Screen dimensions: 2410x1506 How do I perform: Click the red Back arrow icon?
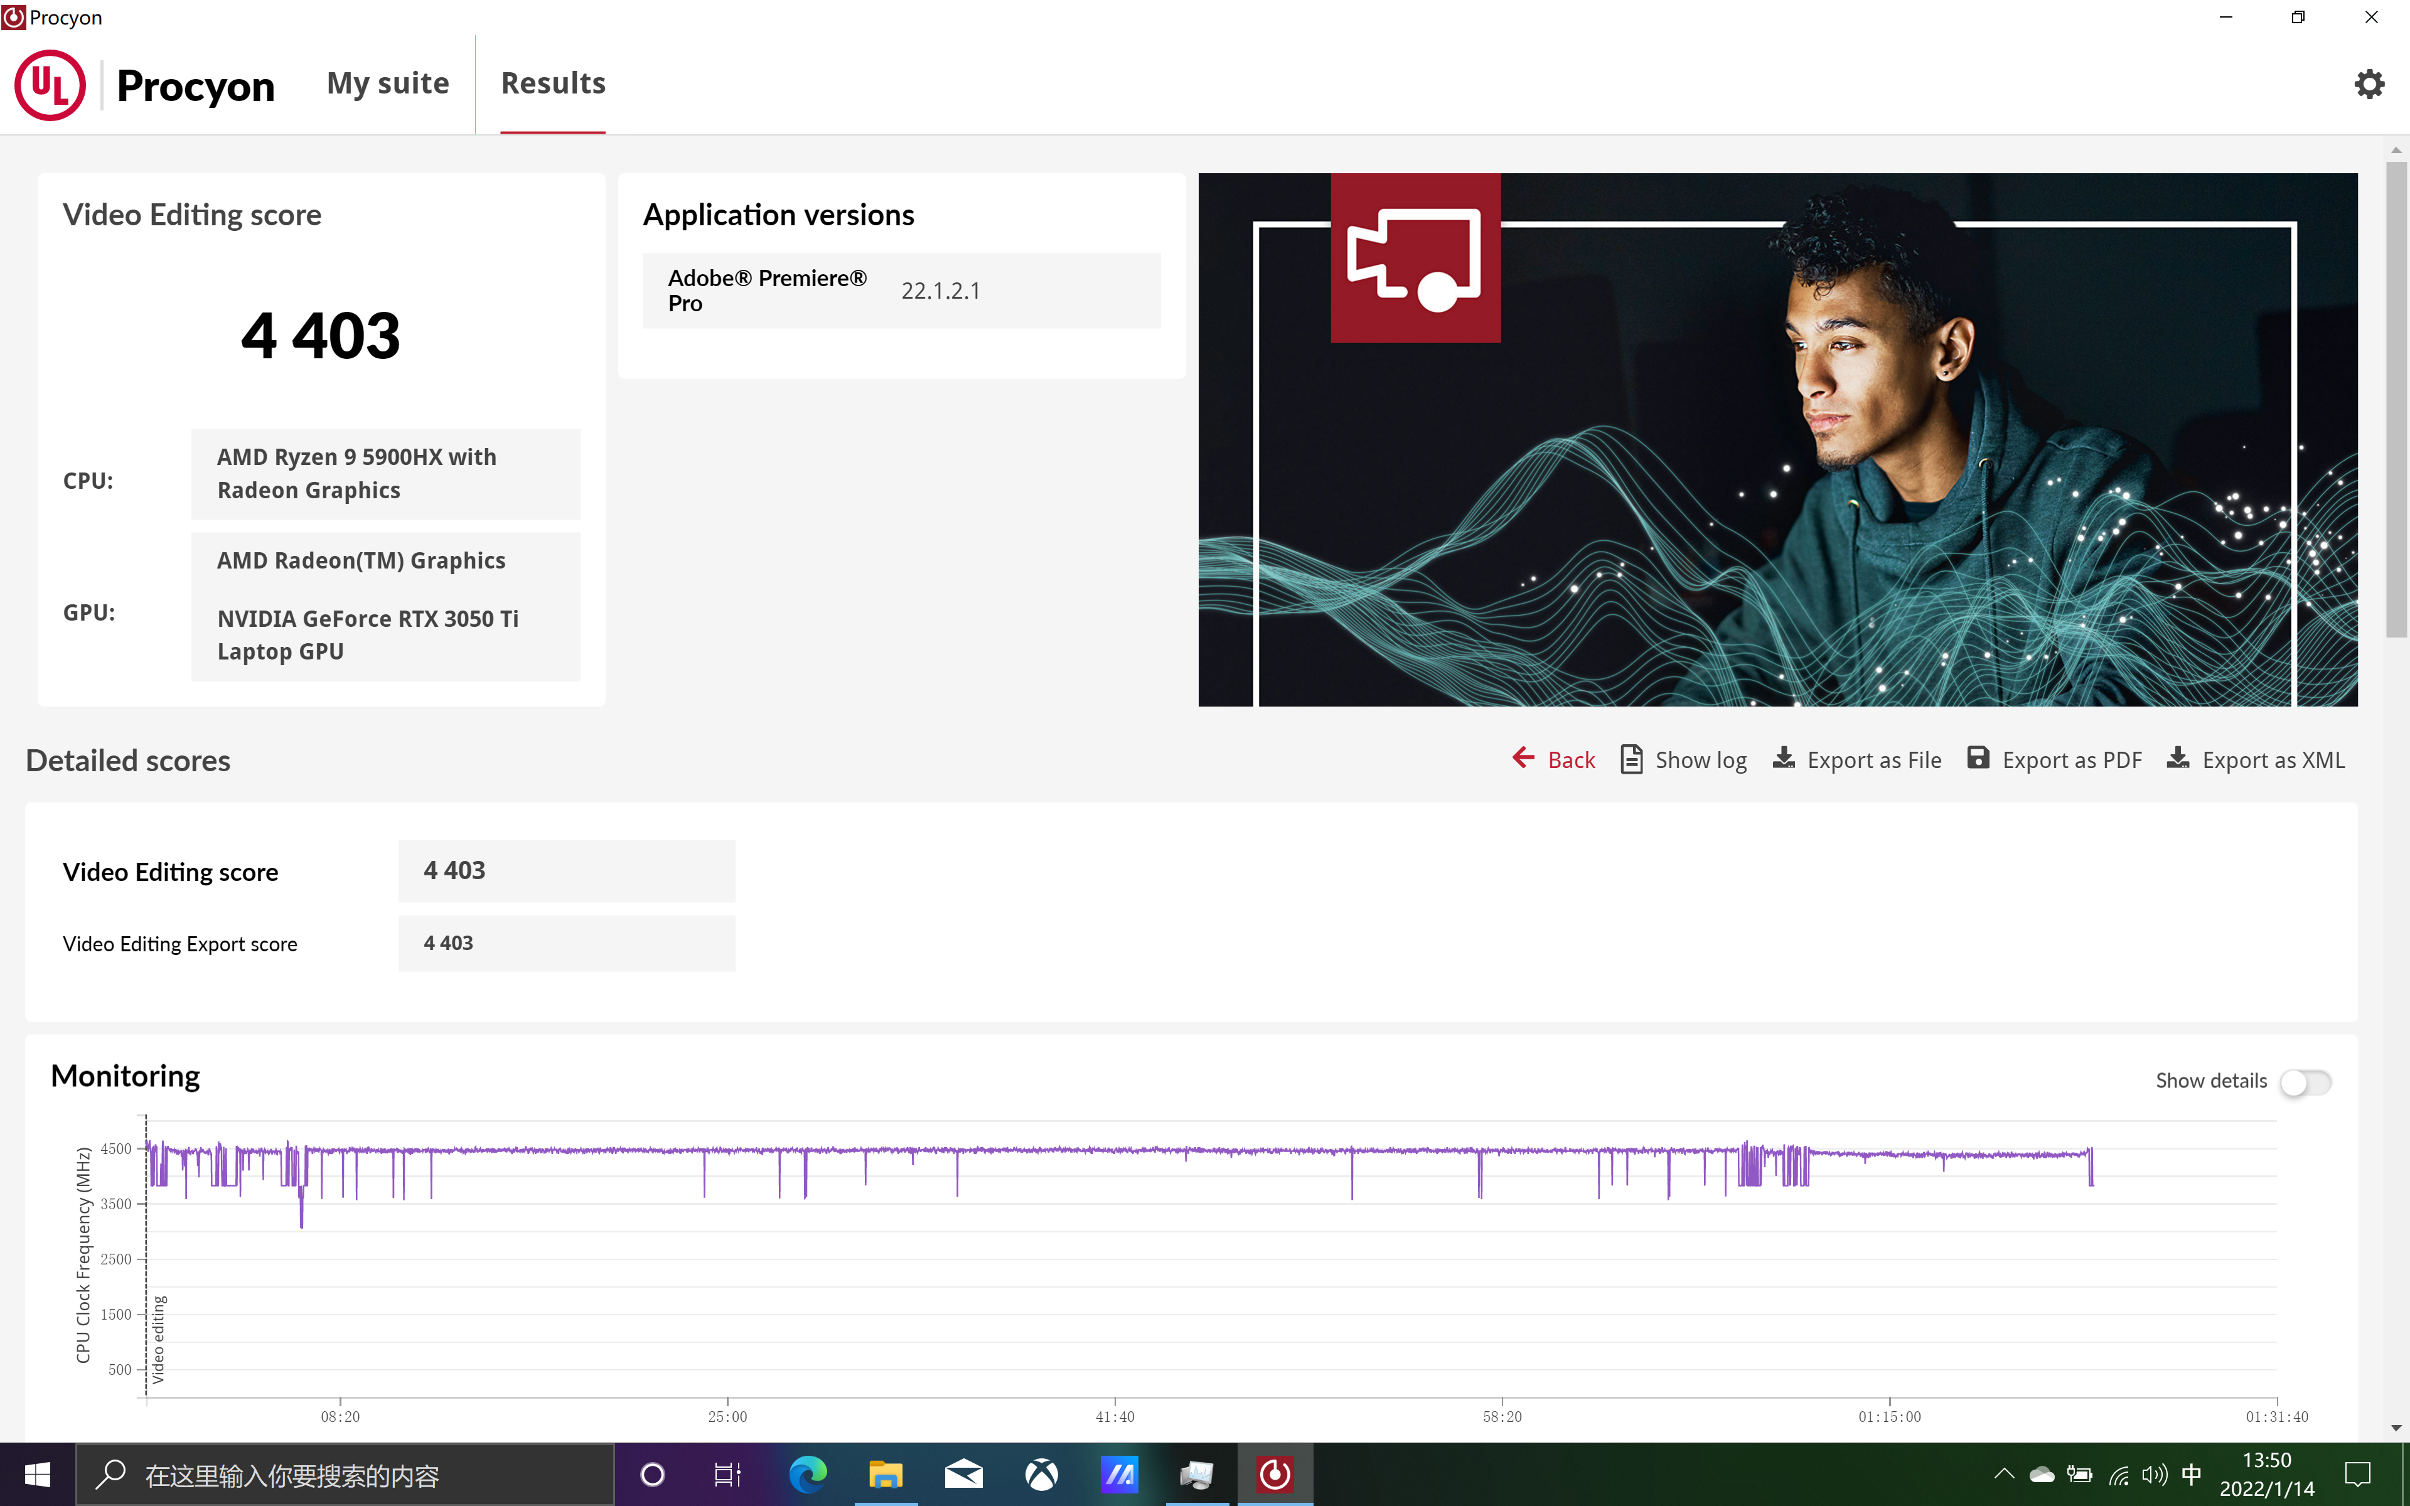point(1523,759)
